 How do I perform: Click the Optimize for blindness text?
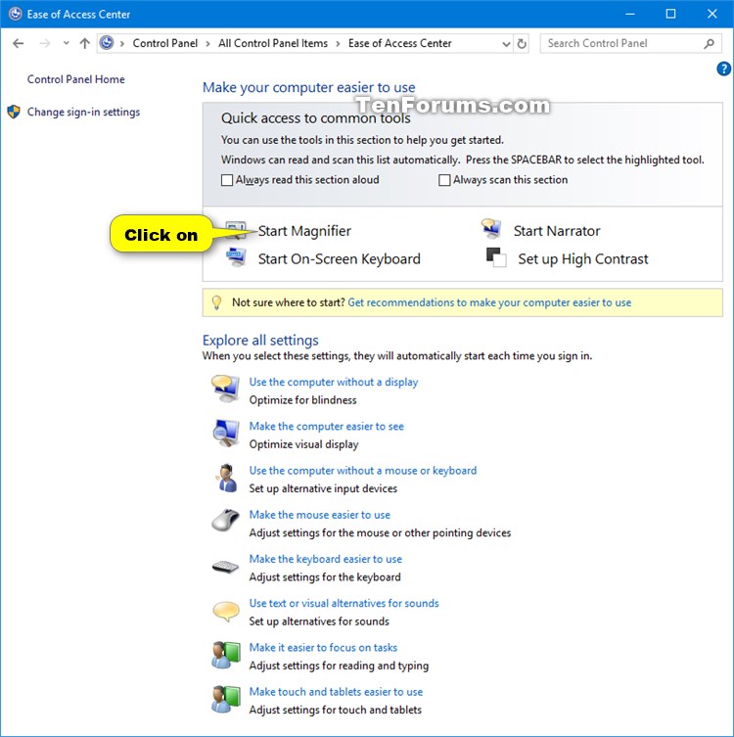click(303, 400)
